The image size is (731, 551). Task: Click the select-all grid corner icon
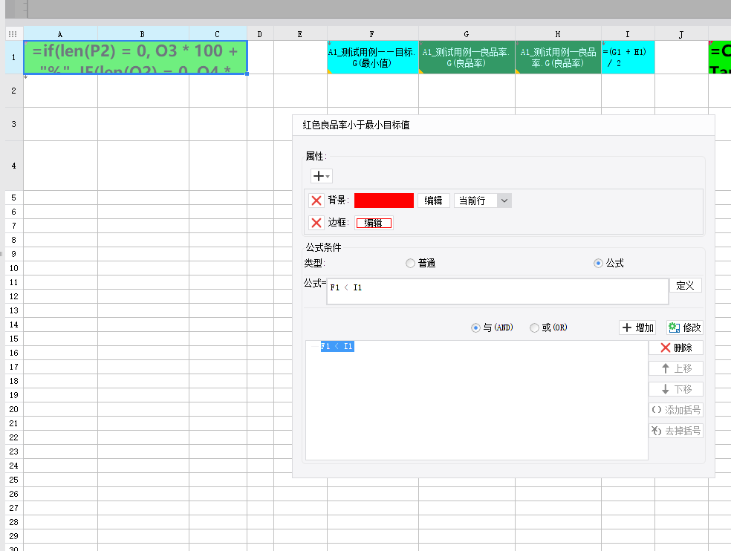[13, 34]
